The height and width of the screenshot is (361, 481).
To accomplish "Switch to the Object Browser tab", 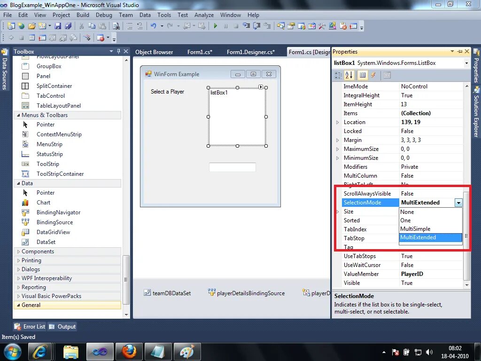I will 154,52.
